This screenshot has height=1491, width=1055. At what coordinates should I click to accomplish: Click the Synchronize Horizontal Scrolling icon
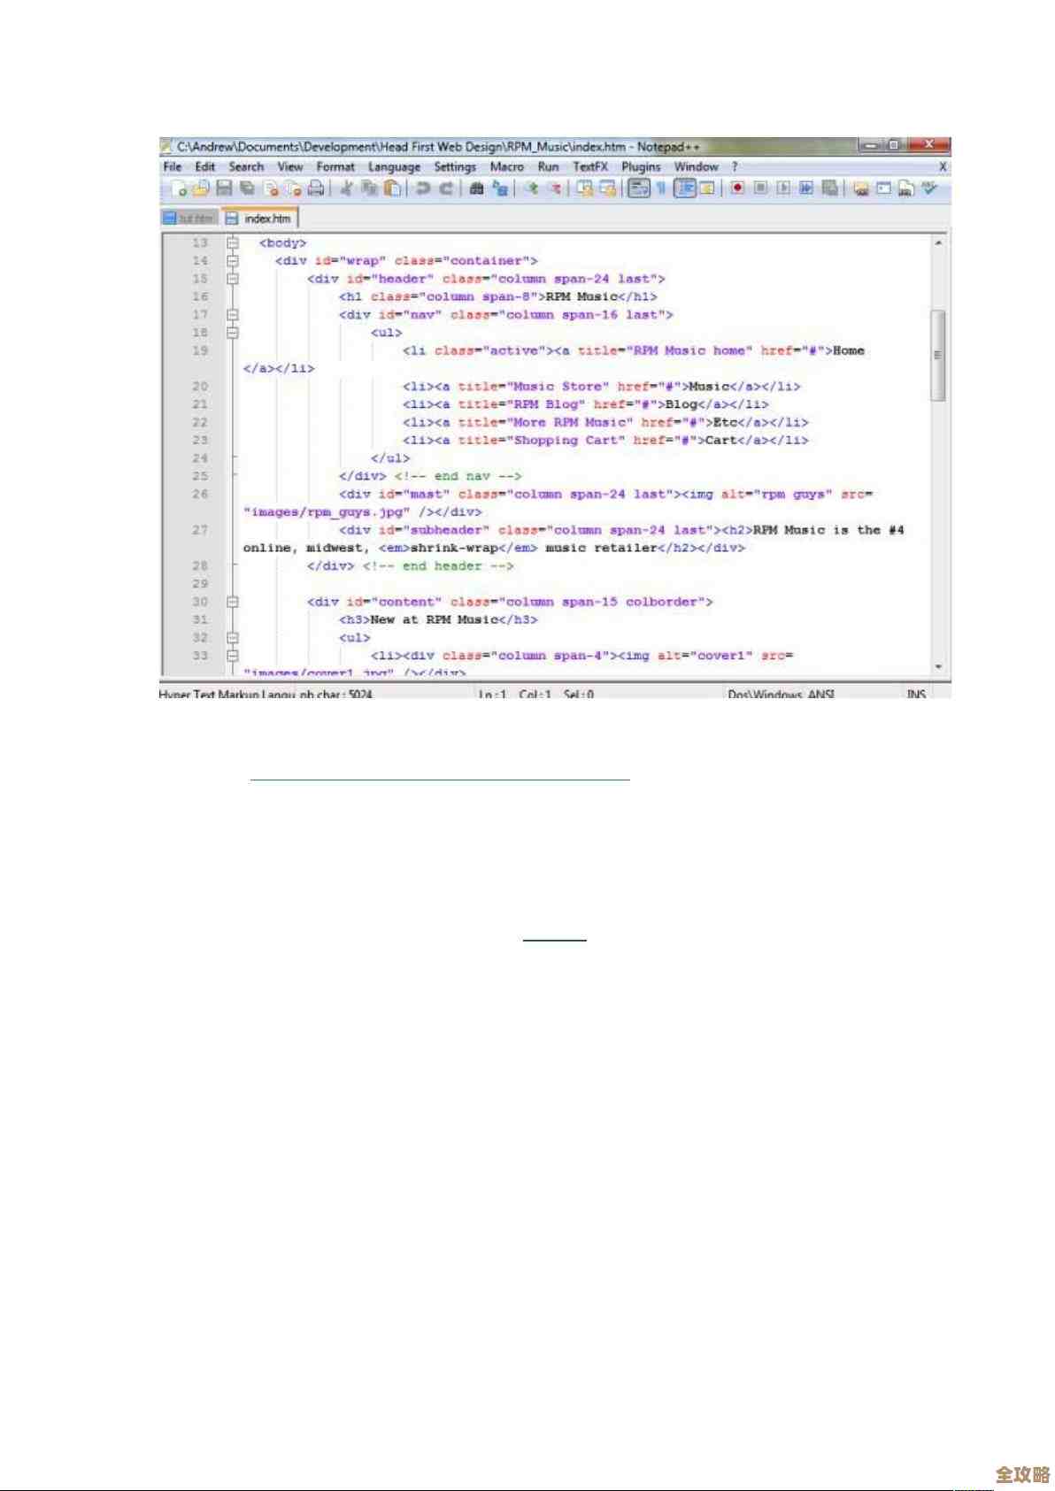[607, 188]
